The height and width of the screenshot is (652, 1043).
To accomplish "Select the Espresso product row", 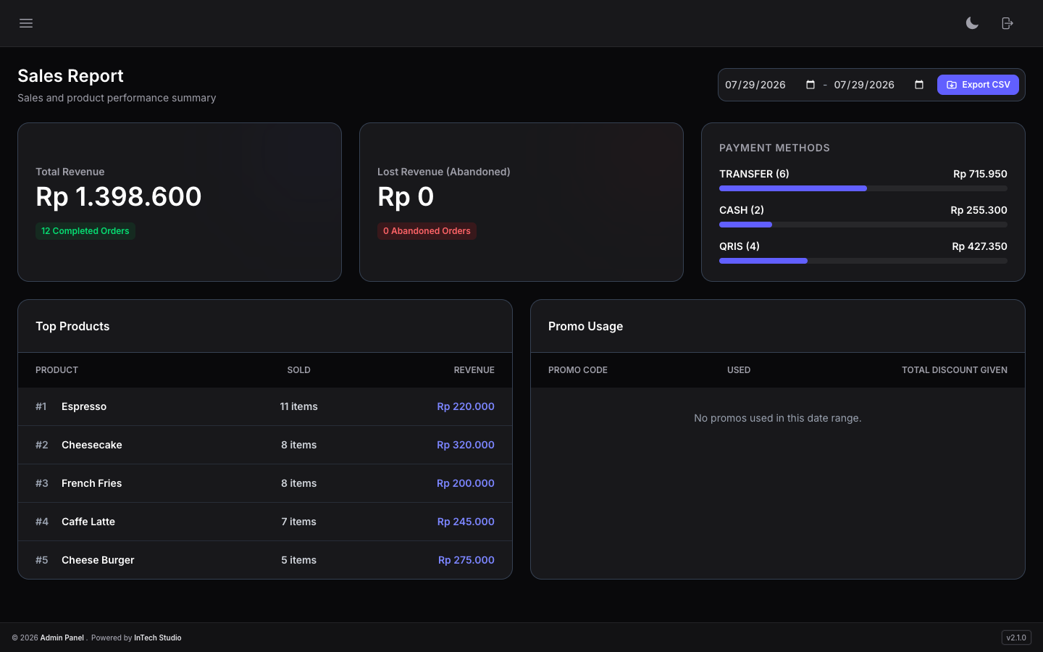I will coord(265,406).
